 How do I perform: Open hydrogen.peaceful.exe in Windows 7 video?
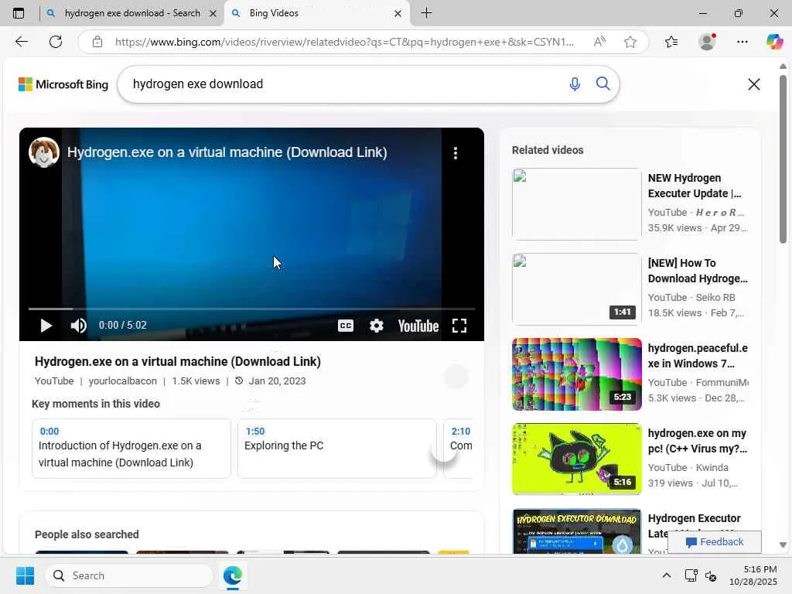pos(698,356)
